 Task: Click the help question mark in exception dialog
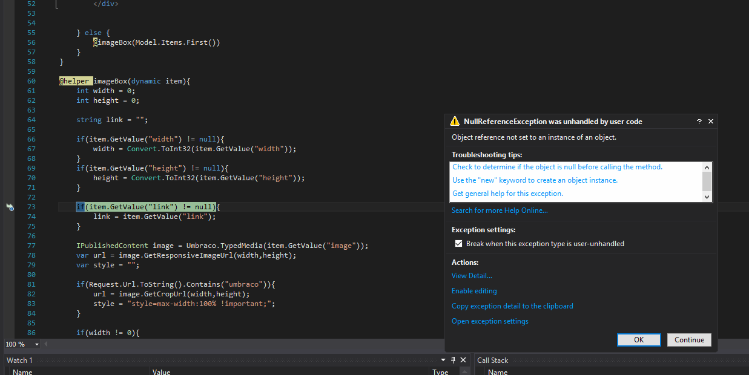[x=699, y=122]
